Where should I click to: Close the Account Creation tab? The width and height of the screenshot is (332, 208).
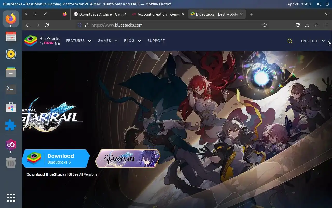click(183, 14)
